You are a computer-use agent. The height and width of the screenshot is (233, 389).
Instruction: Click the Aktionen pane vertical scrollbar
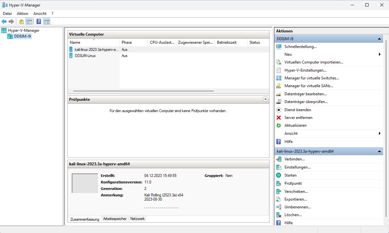(x=386, y=129)
